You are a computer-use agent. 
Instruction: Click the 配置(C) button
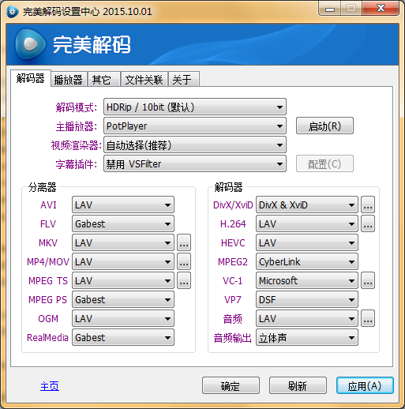[x=324, y=163]
